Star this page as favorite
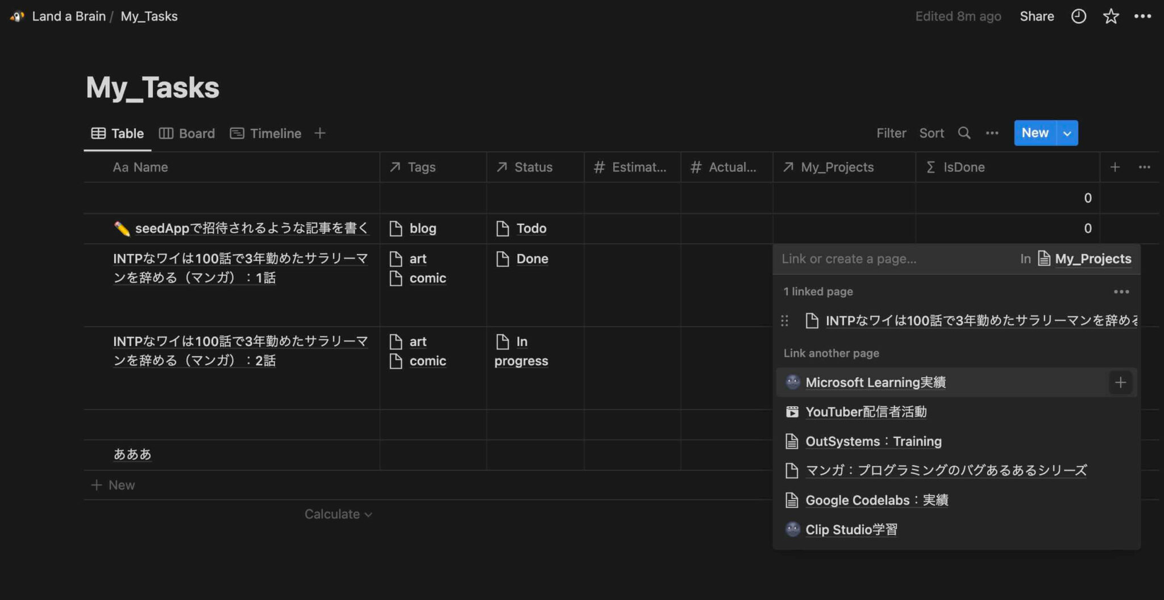This screenshot has width=1164, height=600. click(x=1111, y=16)
